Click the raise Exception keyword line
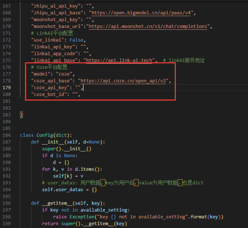Screen dimensions: 248x228 click(138, 217)
